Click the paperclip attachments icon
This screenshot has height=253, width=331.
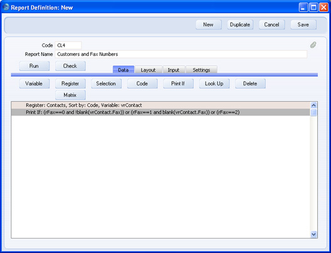(x=313, y=45)
